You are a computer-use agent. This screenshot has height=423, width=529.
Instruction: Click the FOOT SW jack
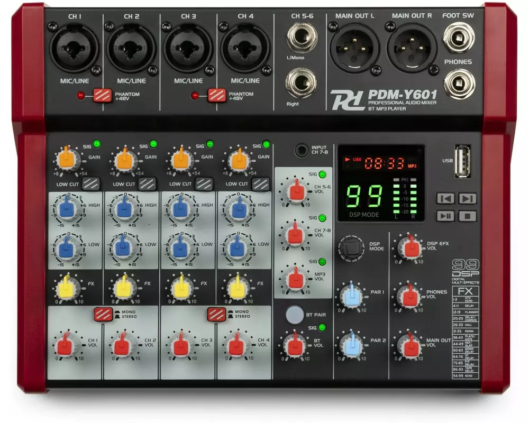[x=458, y=38]
